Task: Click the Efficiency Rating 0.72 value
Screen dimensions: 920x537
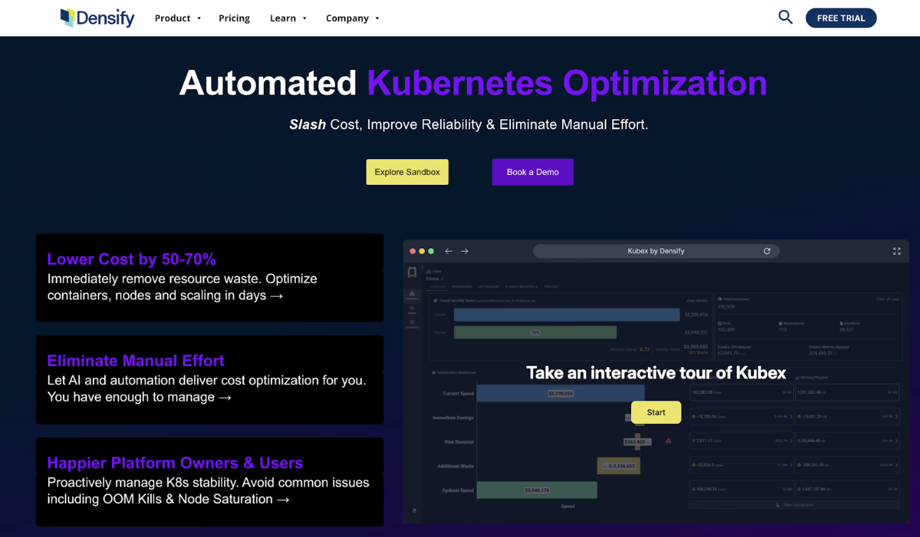Action: click(645, 349)
